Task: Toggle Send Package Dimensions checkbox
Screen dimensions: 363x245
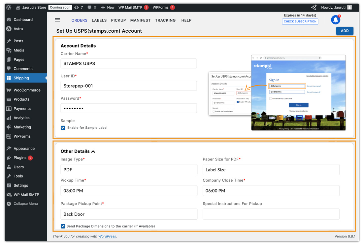Action: (63, 226)
